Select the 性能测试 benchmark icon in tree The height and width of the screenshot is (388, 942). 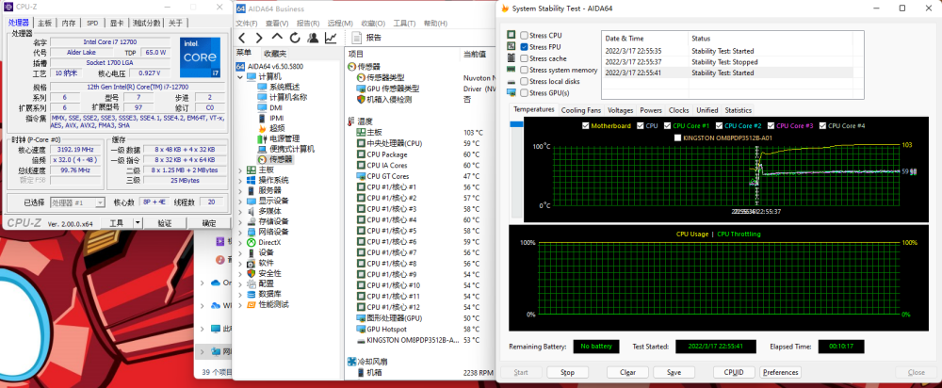tap(252, 304)
